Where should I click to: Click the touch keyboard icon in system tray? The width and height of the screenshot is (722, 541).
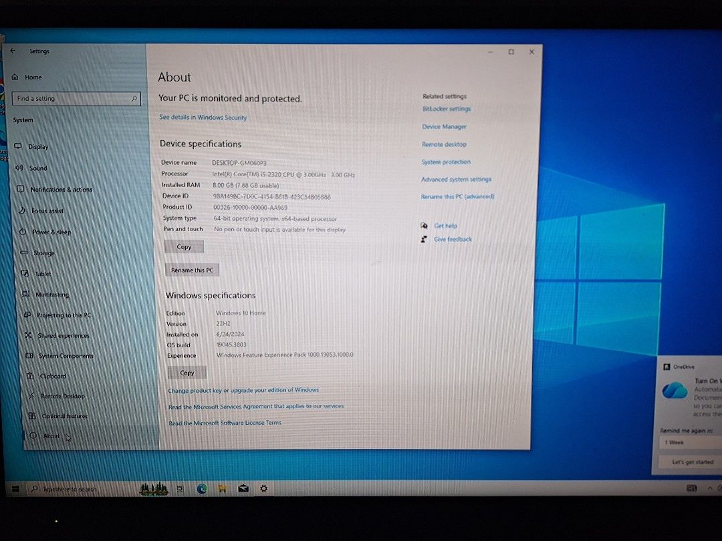pos(691,488)
